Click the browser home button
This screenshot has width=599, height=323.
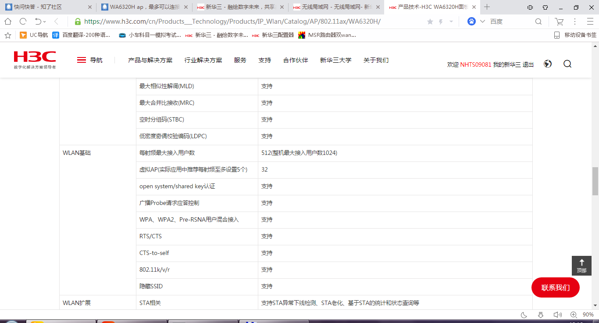coord(8,22)
